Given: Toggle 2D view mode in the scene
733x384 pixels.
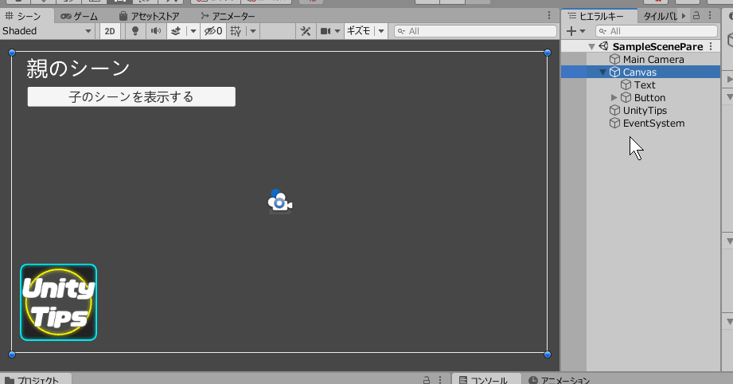Looking at the screenshot, I should tap(111, 31).
